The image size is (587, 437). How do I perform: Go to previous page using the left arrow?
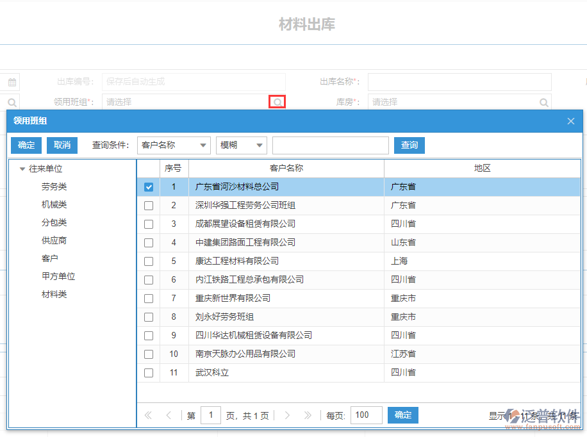(169, 415)
